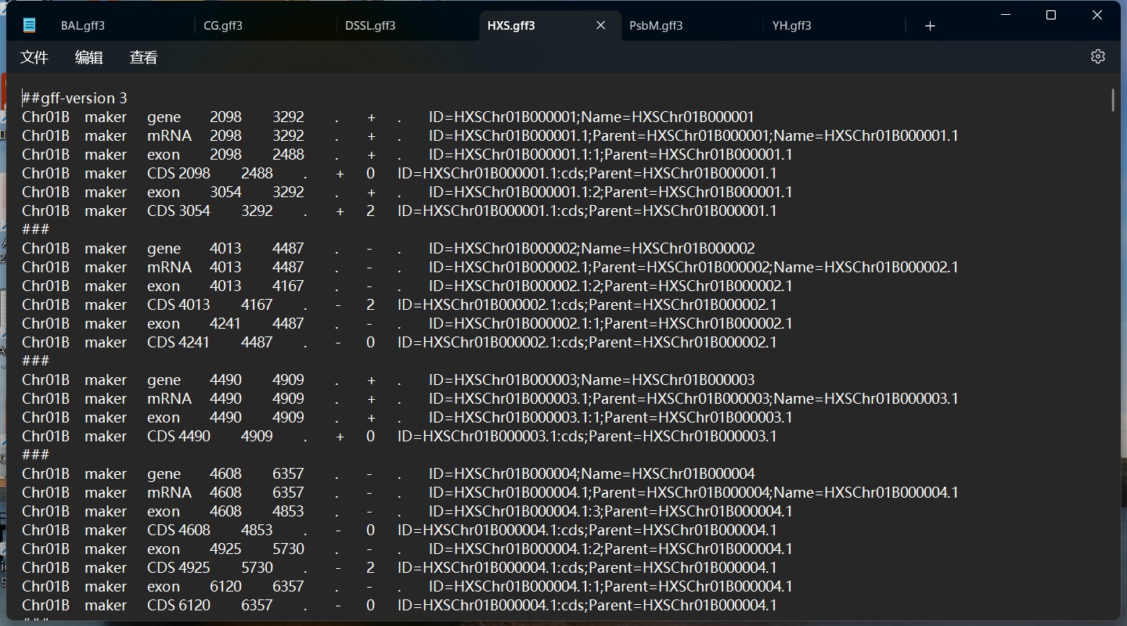This screenshot has height=626, width=1127.
Task: Close the HXS.gff3 tab
Action: click(x=601, y=26)
